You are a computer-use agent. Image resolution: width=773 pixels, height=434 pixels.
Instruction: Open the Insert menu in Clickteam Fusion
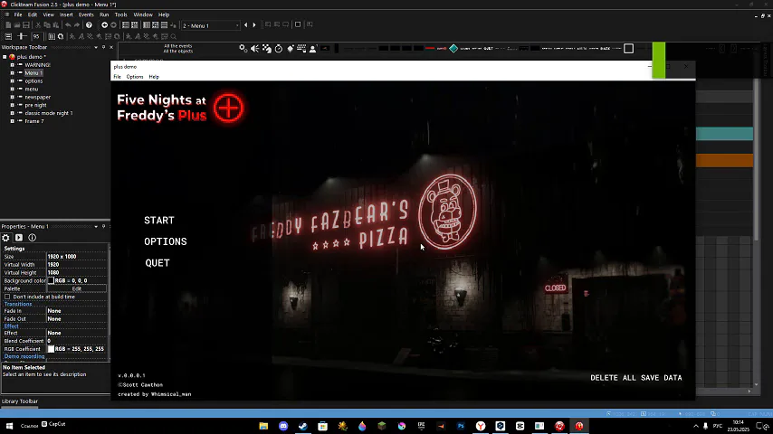tap(66, 14)
